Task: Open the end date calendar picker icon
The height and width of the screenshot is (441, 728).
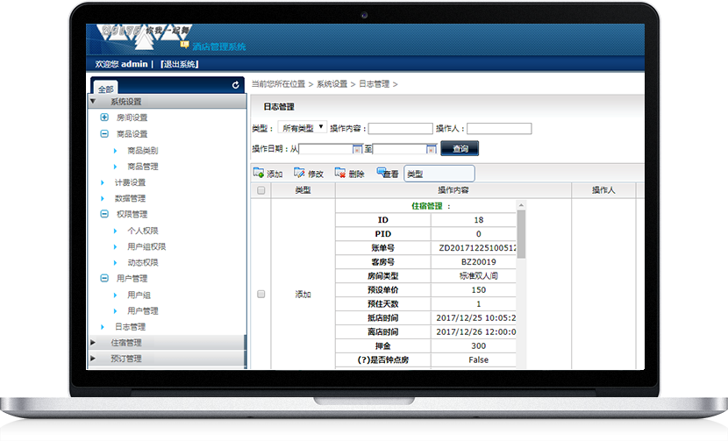Action: (431, 149)
